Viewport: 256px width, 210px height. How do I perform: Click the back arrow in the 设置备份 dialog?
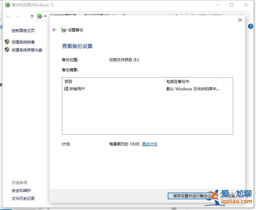pyautogui.click(x=54, y=30)
